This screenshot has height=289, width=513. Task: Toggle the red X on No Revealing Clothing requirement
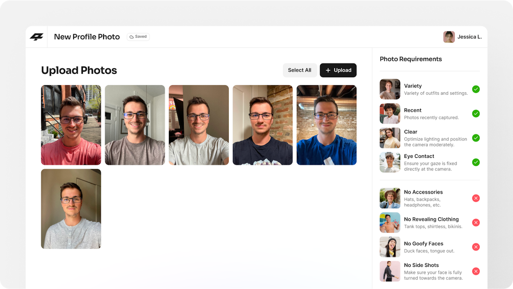[476, 222]
